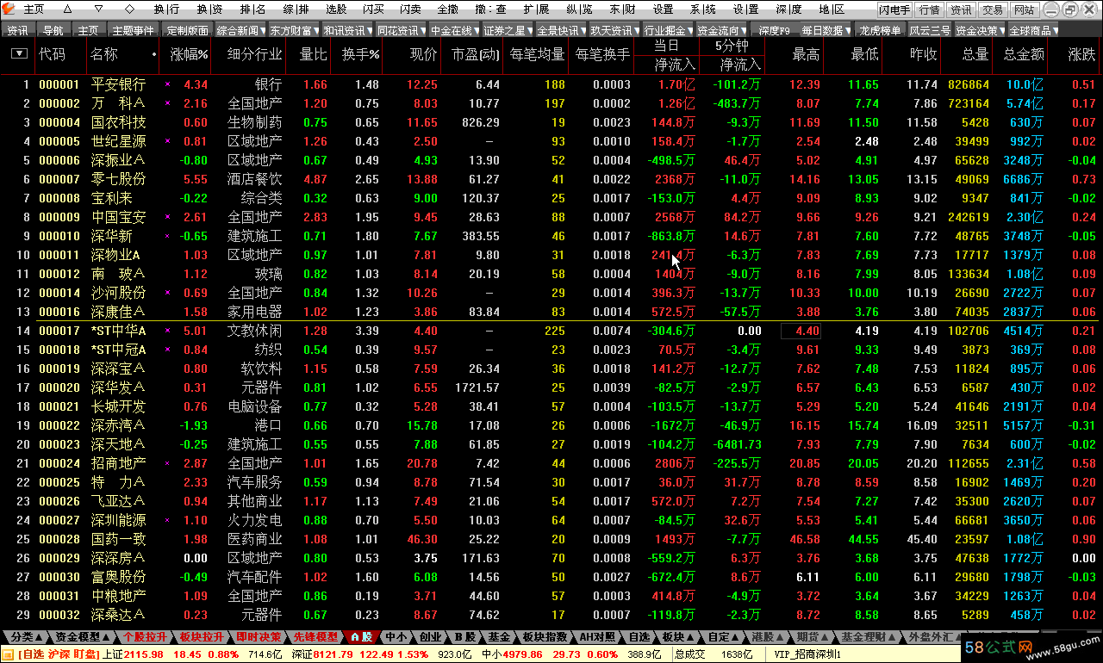The height and width of the screenshot is (663, 1103).
Task: Sort by the 量比 column header
Action: coord(313,54)
